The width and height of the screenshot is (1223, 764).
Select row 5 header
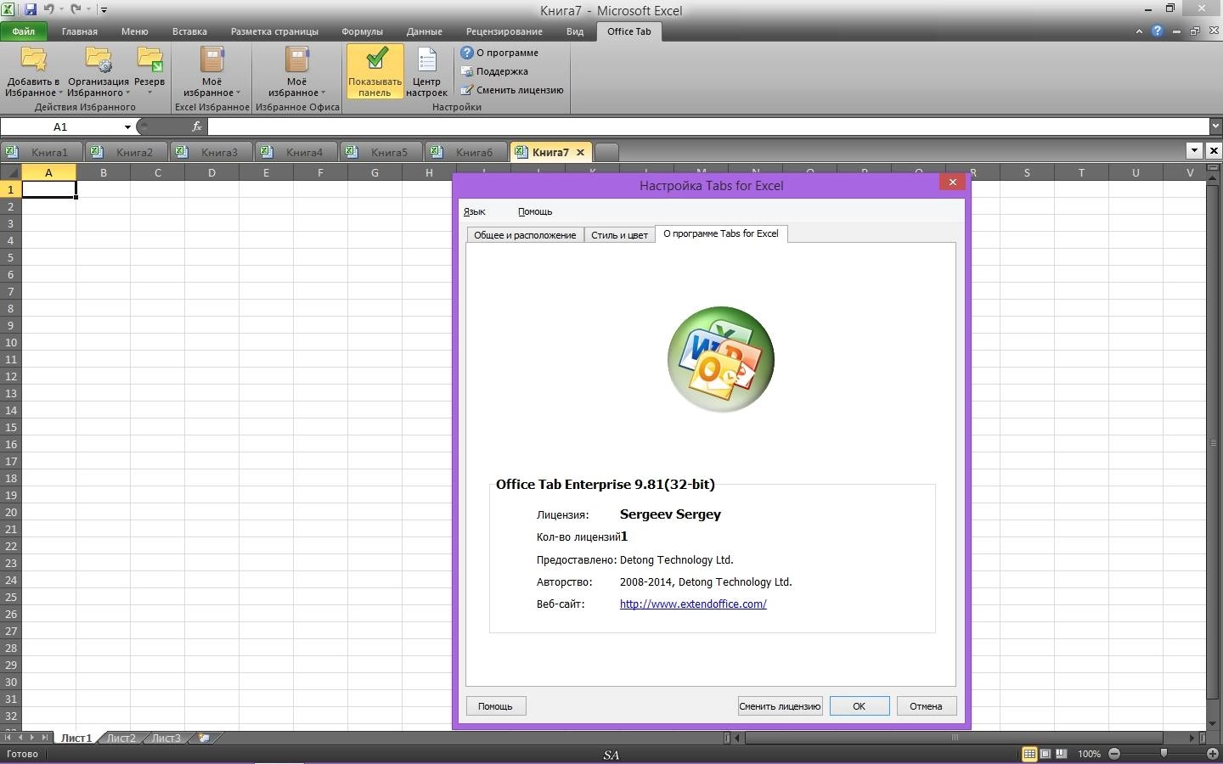coord(11,257)
